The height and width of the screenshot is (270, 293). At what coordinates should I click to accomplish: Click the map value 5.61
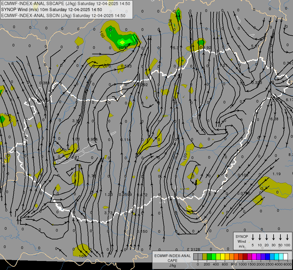click(x=255, y=46)
